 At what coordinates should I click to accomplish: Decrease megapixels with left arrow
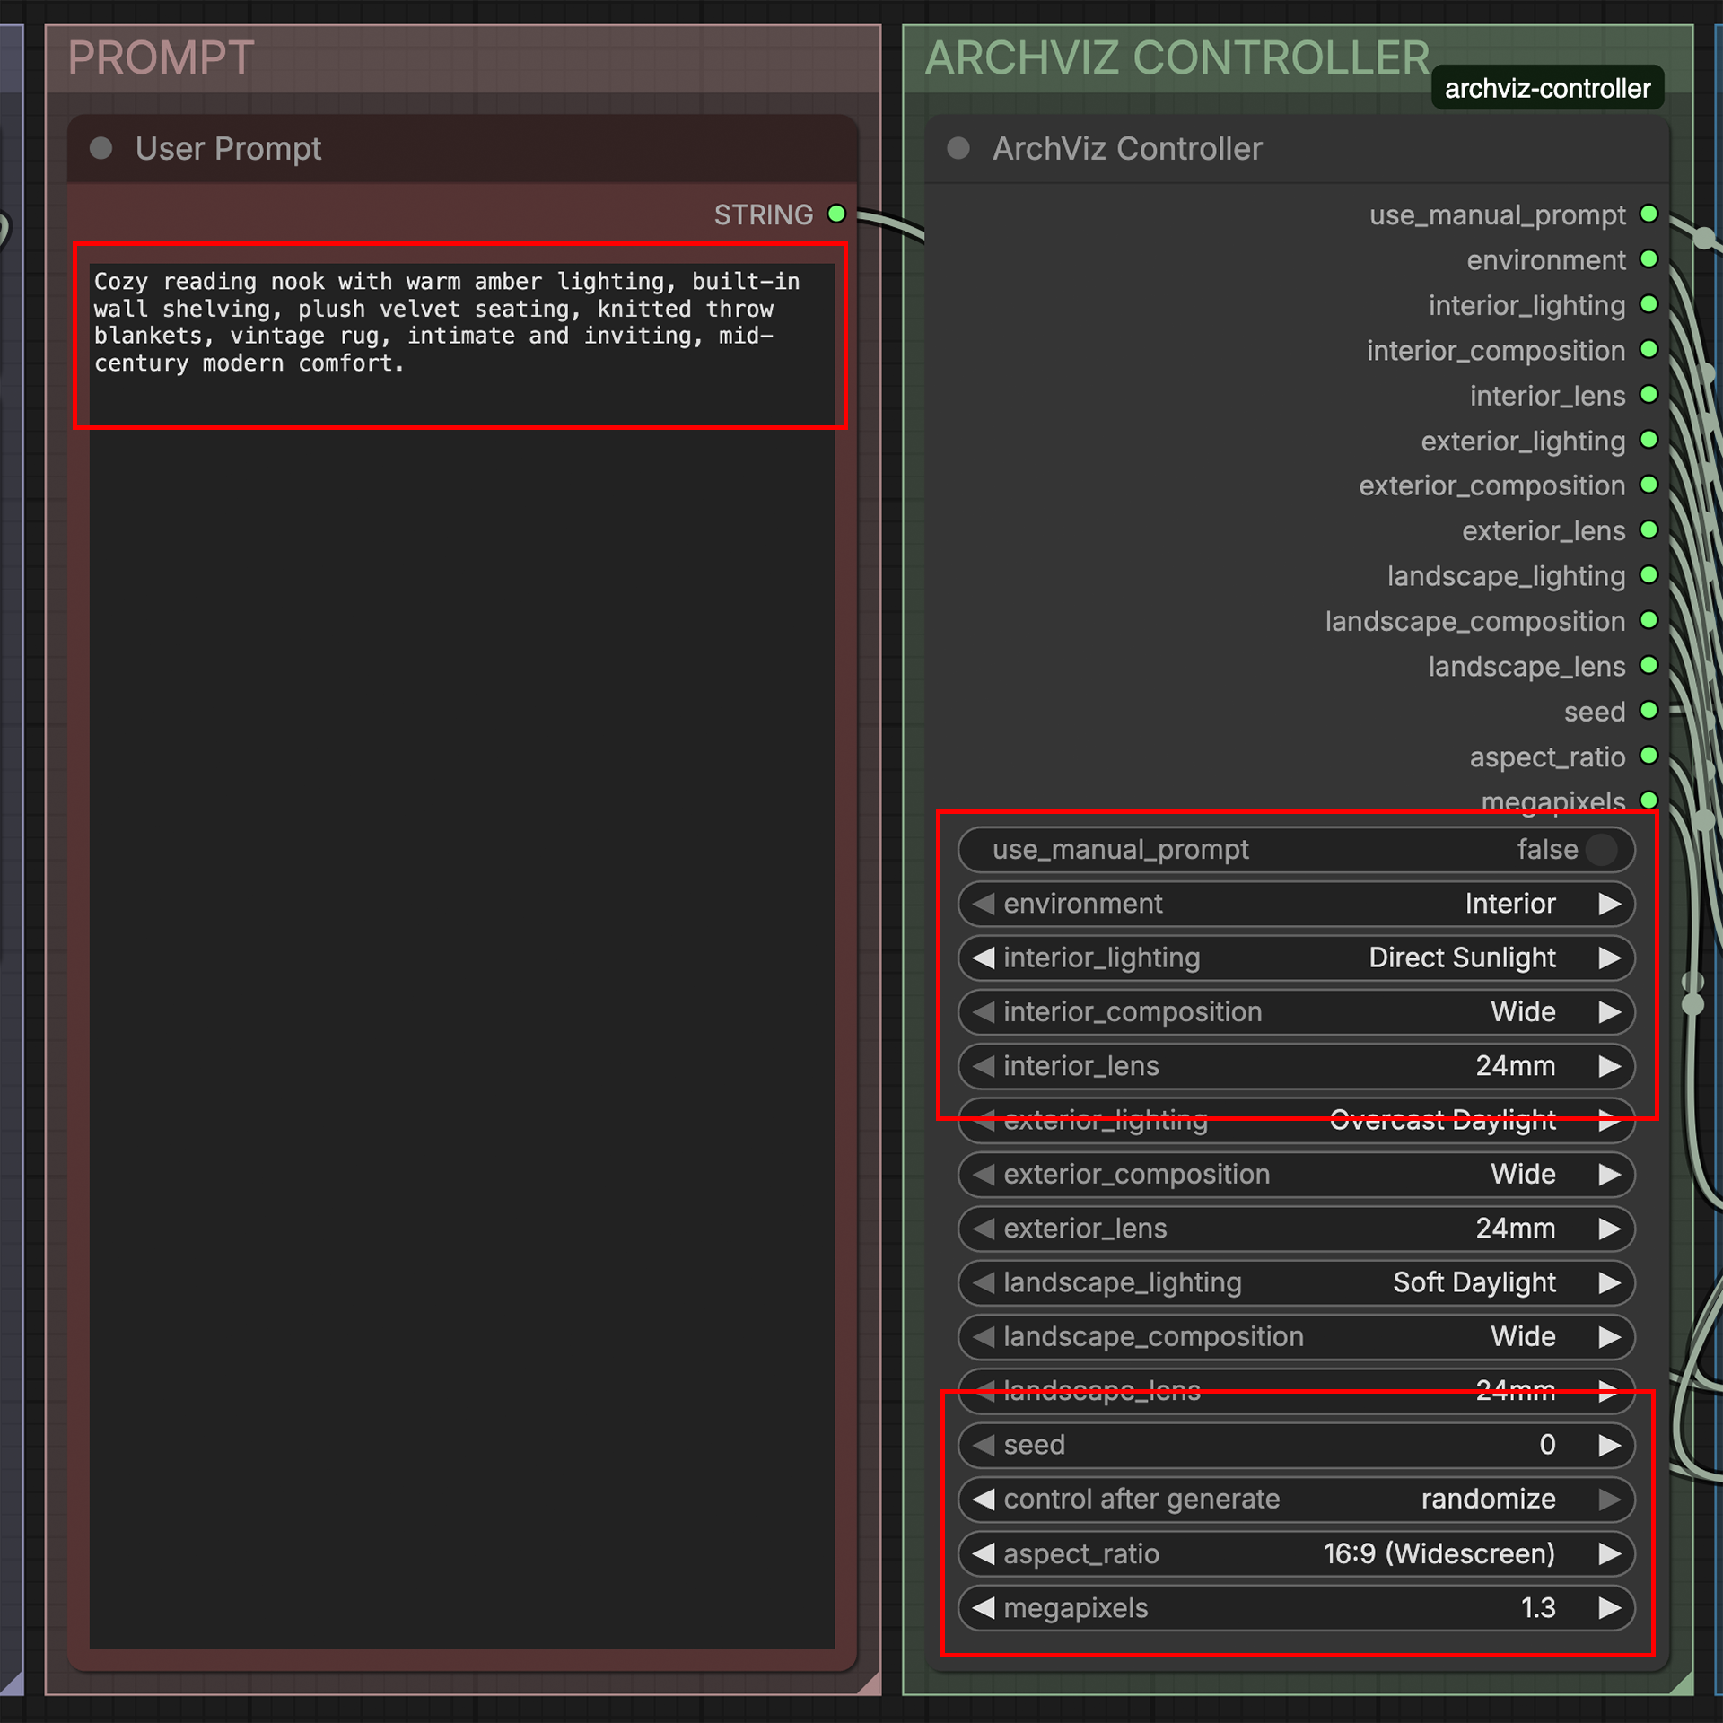point(984,1607)
